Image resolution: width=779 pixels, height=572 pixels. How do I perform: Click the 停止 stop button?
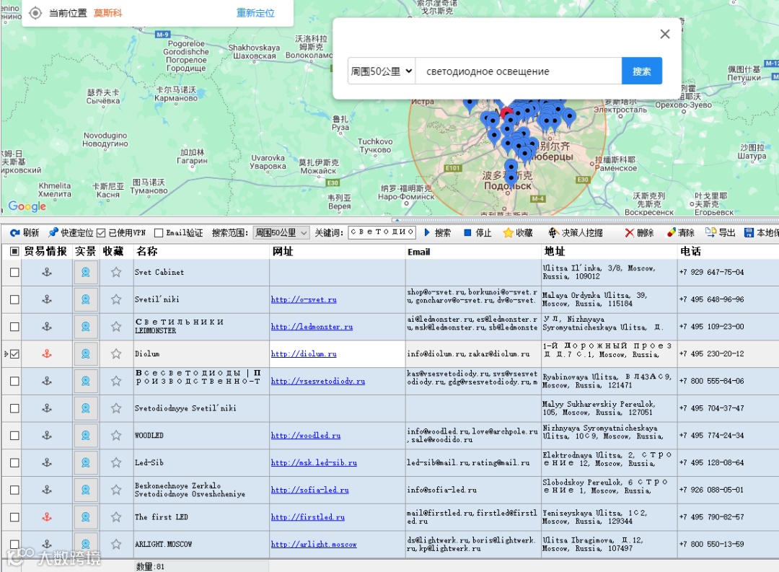click(477, 232)
